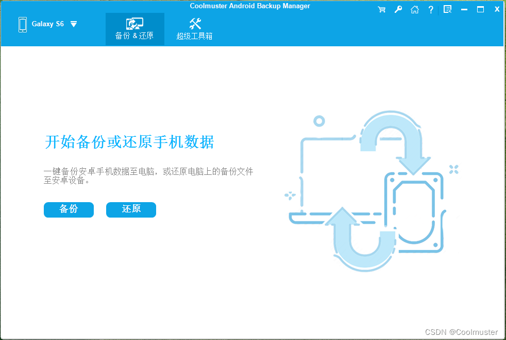Click the 备份 button
This screenshot has width=506, height=340.
coord(69,210)
